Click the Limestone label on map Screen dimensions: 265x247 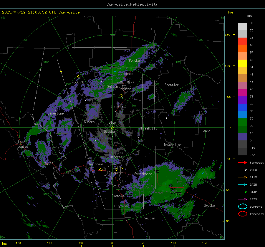pyautogui.click(x=56, y=113)
